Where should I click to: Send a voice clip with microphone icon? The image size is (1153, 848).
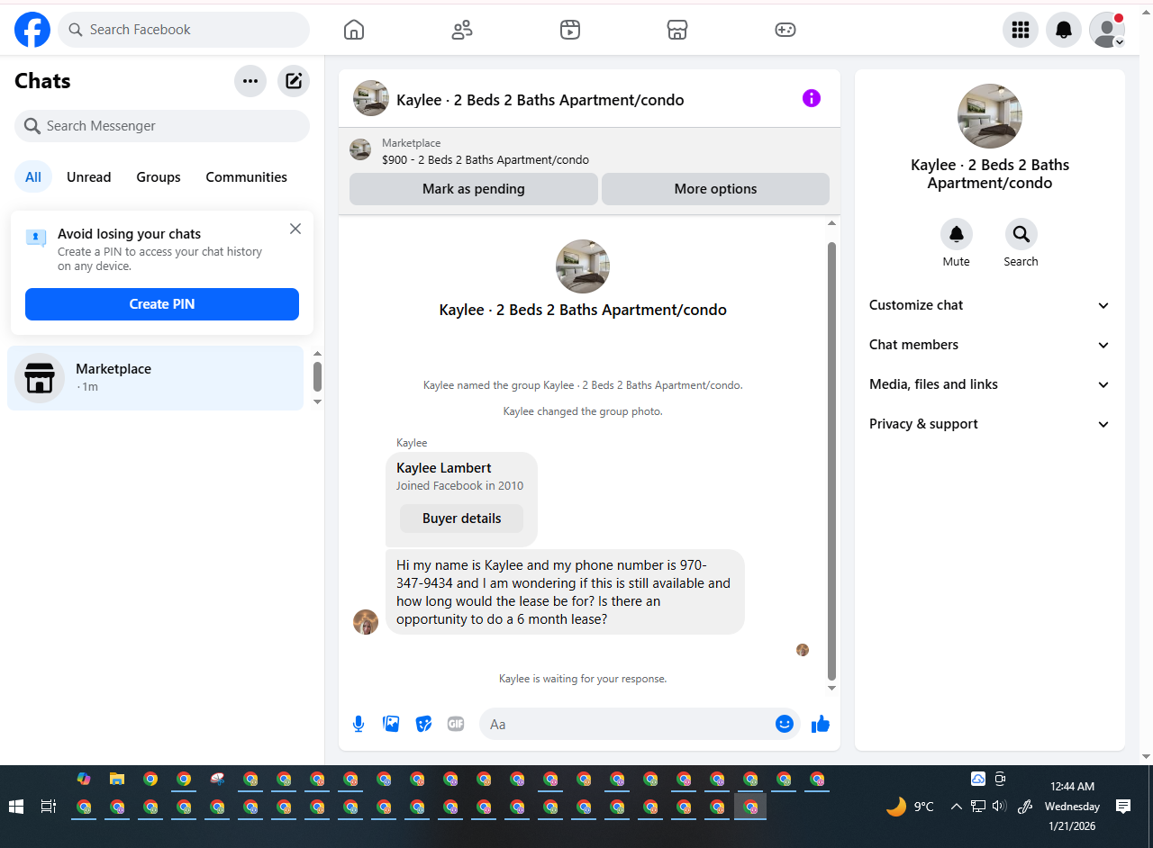click(359, 724)
